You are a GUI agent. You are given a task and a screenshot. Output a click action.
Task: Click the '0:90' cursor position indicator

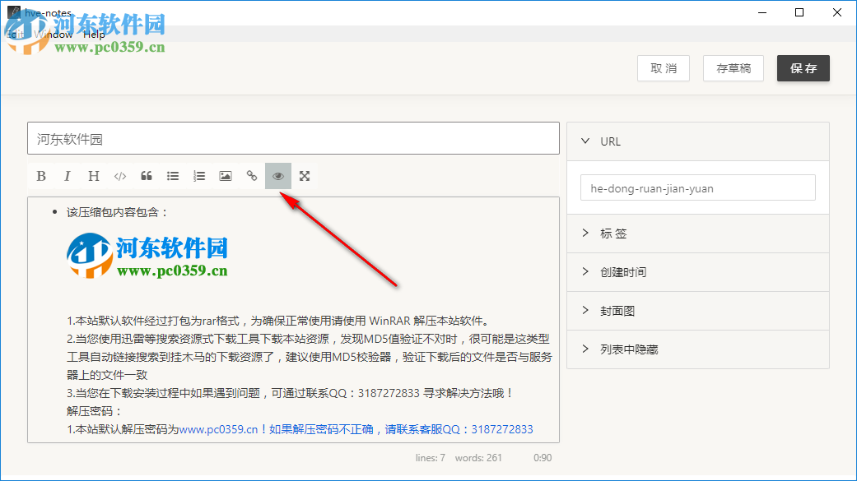tap(543, 458)
